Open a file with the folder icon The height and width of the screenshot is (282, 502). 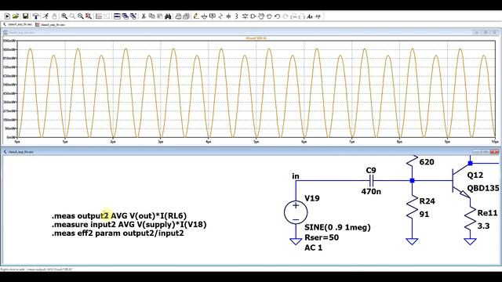[16, 16]
